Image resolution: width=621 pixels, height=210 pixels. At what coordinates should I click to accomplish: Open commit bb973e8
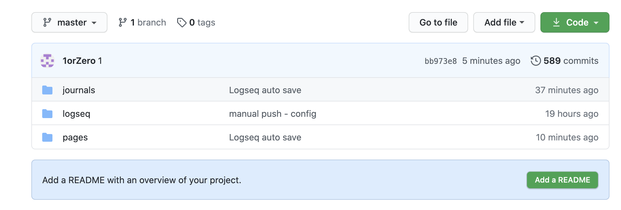pyautogui.click(x=441, y=61)
